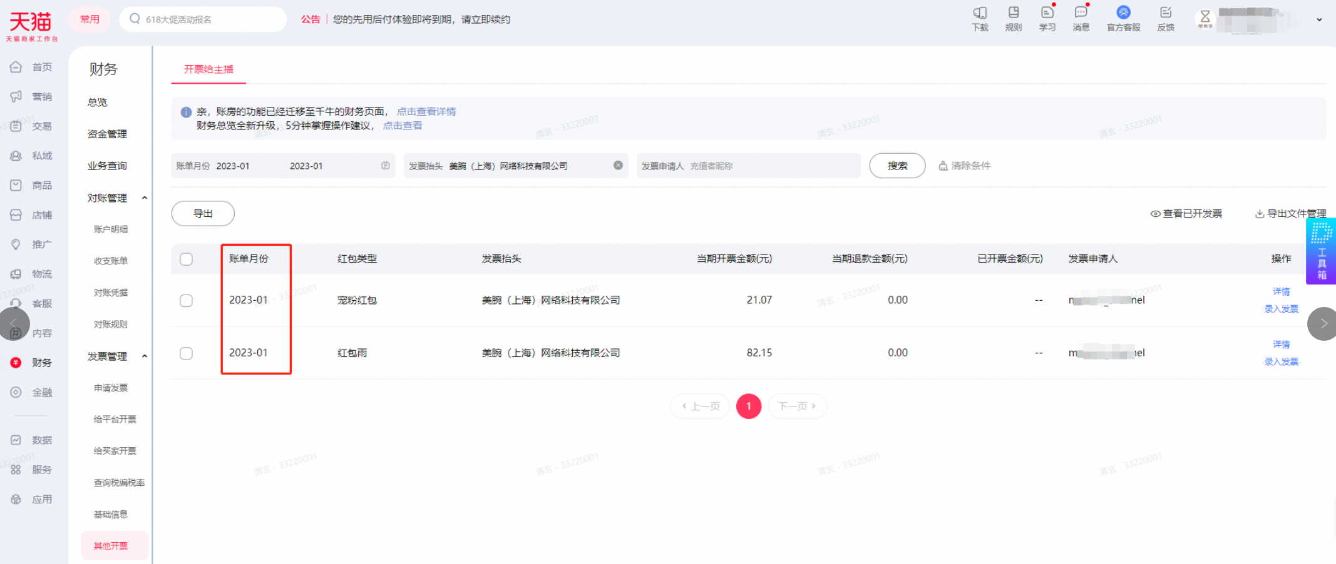The image size is (1336, 564).
Task: Focus the 发票申请人 input field
Action: coord(749,166)
